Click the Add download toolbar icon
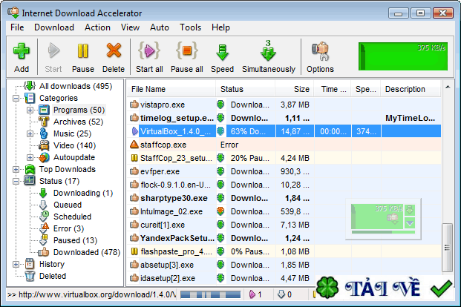461x307 pixels. point(22,57)
